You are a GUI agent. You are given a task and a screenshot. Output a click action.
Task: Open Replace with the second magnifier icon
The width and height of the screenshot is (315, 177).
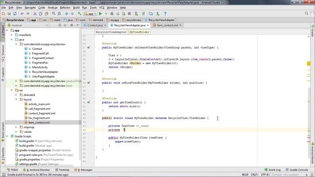(x=59, y=14)
